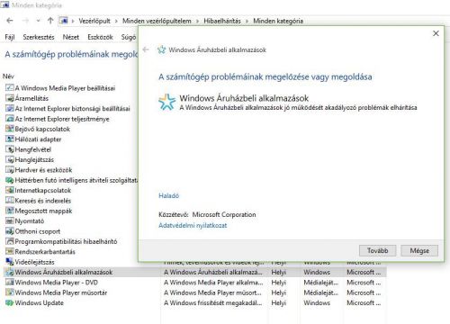Viewport: 450px width, 324px height.
Task: Click the Médialejátszás cell of Media Player DVD row
Action: pos(320,283)
